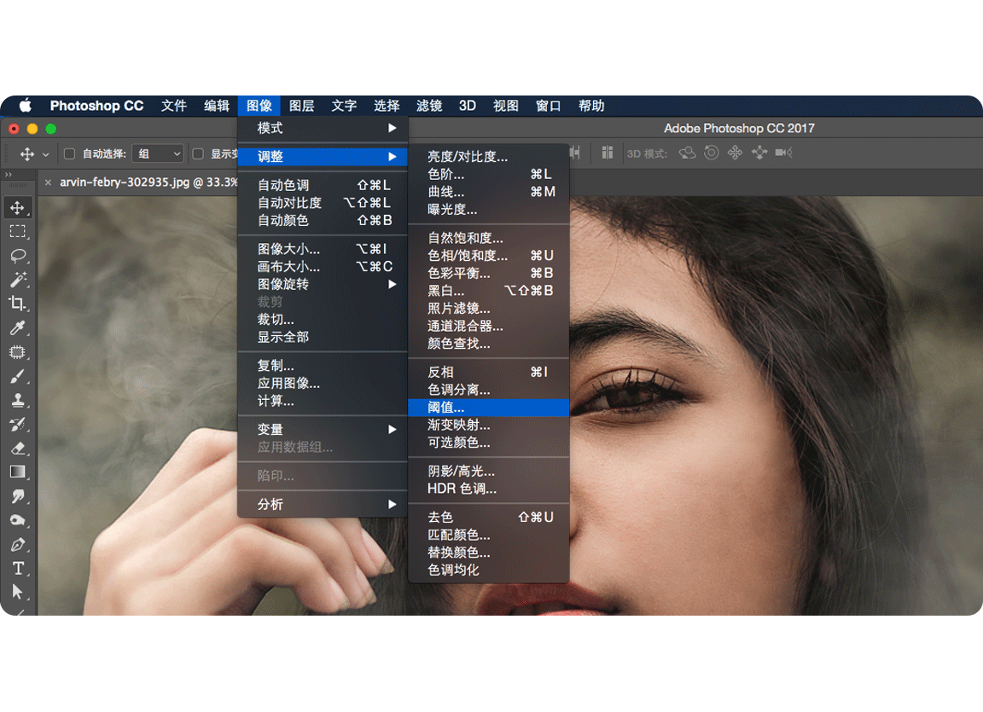Toggle 显示变换控件 checkbox

pos(198,153)
